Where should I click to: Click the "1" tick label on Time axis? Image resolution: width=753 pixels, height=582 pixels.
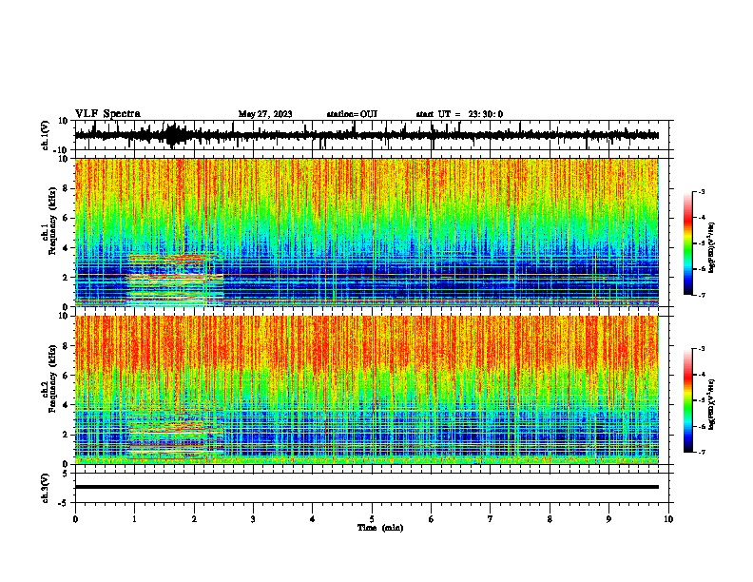[134, 519]
